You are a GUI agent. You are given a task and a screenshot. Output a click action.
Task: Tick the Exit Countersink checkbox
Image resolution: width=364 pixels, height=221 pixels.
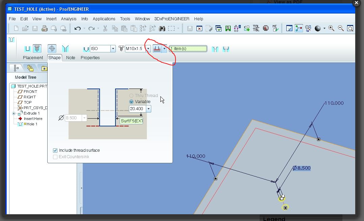click(55, 157)
